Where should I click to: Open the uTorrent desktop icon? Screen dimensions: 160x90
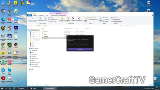[16, 12]
